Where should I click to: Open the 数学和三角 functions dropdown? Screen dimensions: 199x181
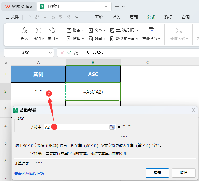tap(124, 39)
